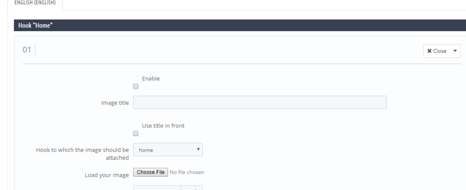Tick the Enable checkbox
Image resolution: width=466 pixels, height=190 pixels.
point(136,86)
